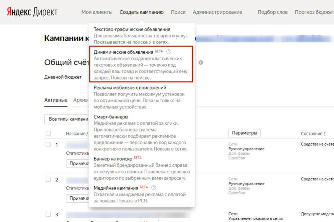Open Статистика link for campaign 2

[x=77, y=188]
